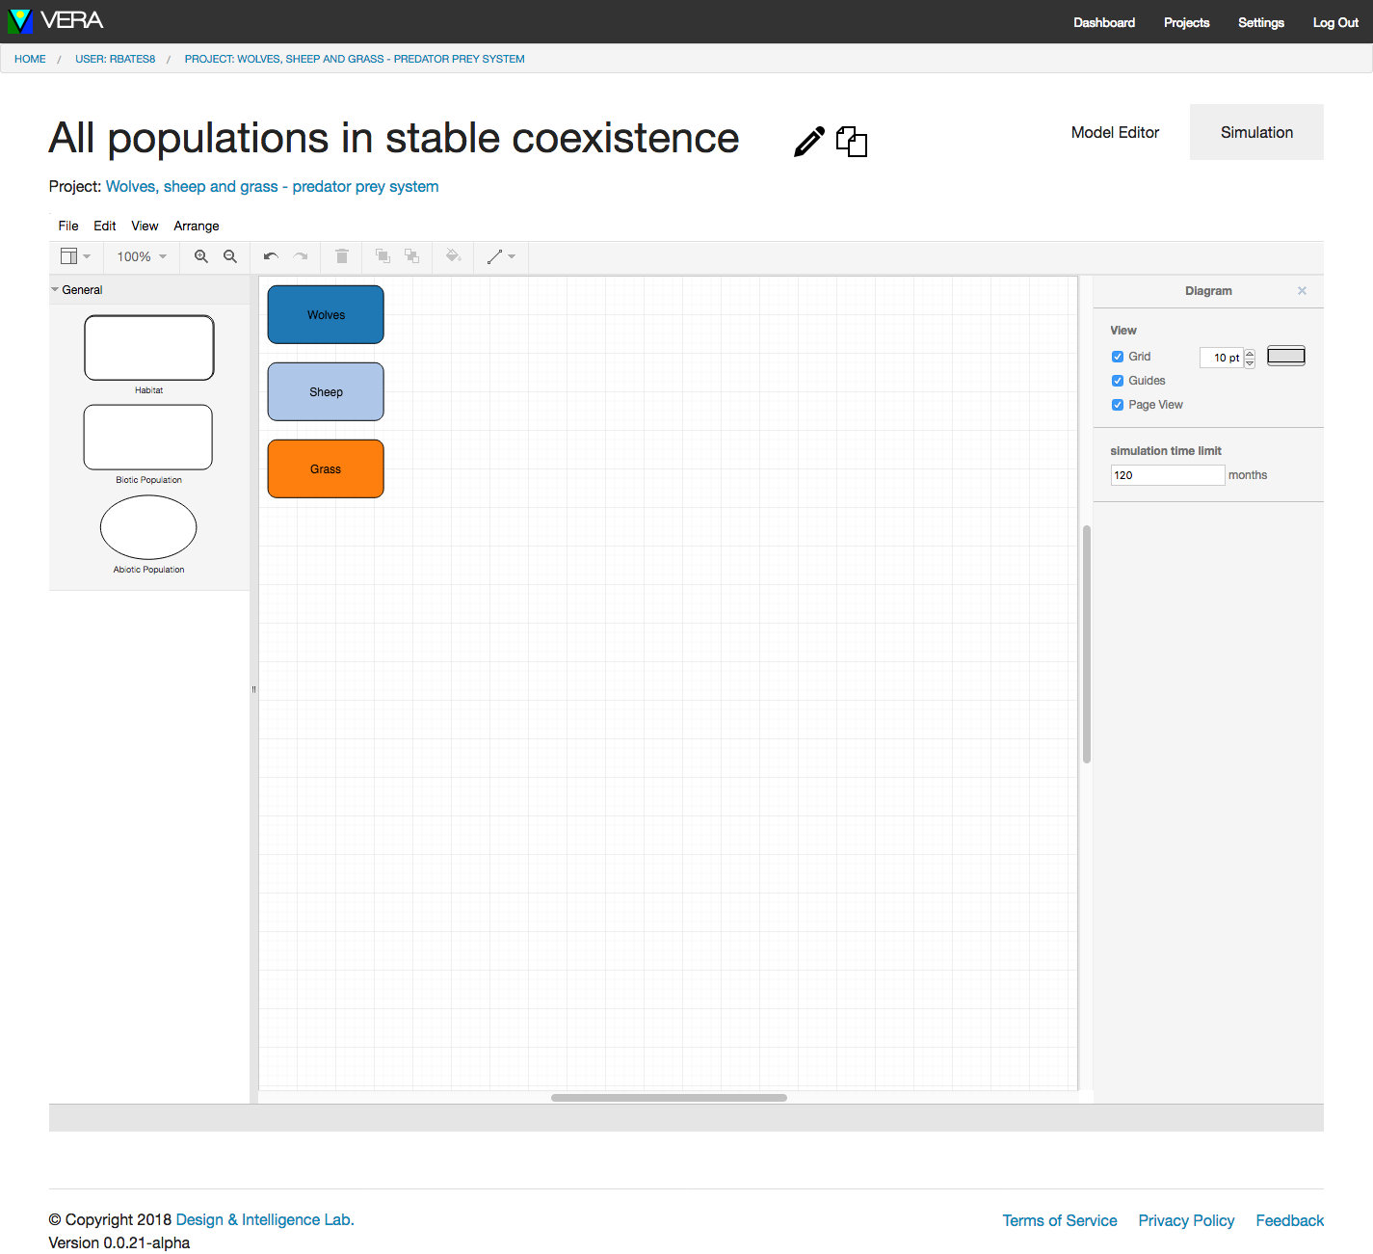Toggle the Page View checkbox

coord(1118,405)
